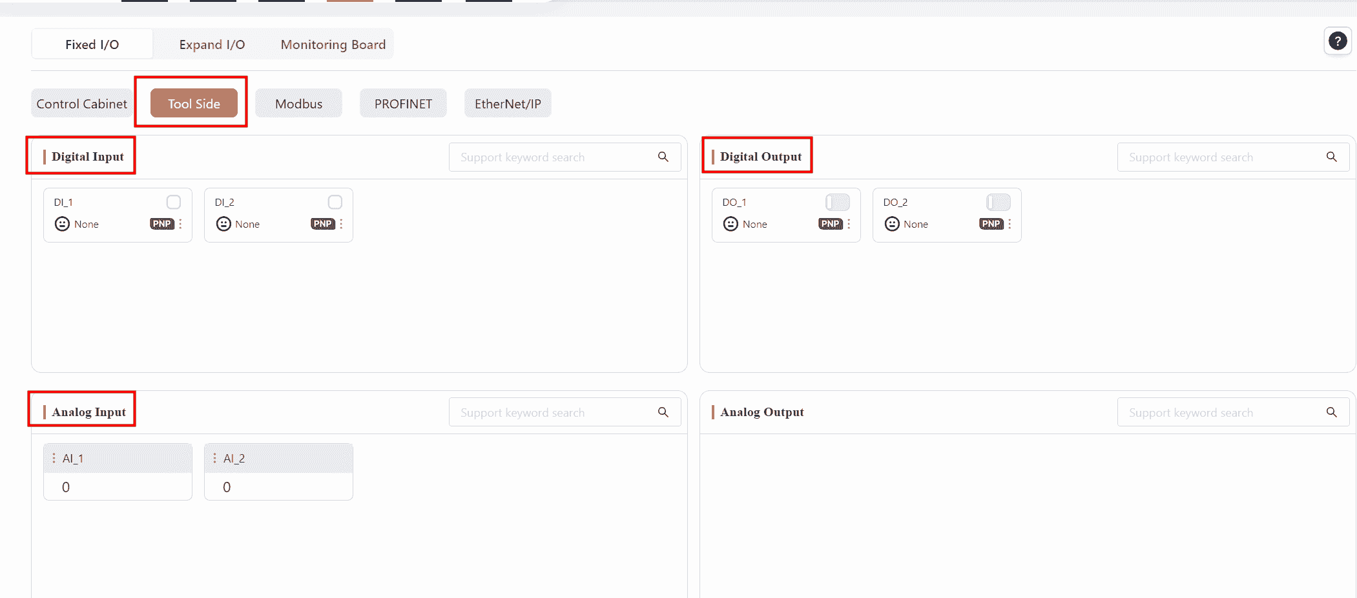Image resolution: width=1357 pixels, height=598 pixels.
Task: Open the DI_1 three-dot options menu
Action: [x=181, y=224]
